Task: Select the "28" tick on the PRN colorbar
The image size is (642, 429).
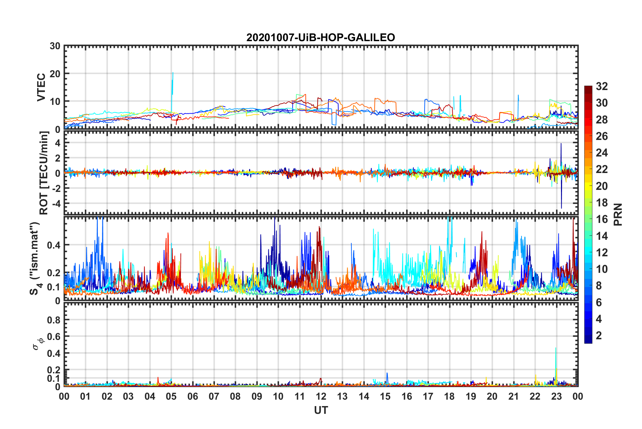Action: tap(601, 120)
